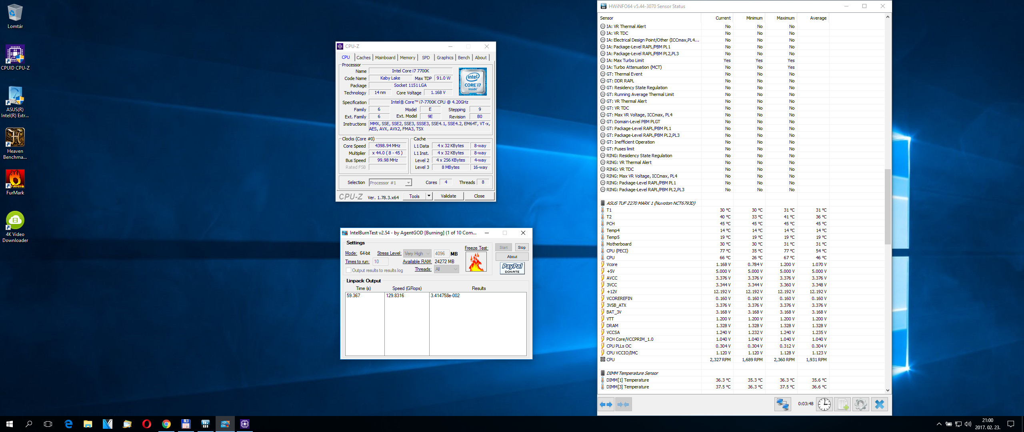Toggle Output results to results.log checkbox
Viewport: 1024px width, 432px height.
(348, 270)
